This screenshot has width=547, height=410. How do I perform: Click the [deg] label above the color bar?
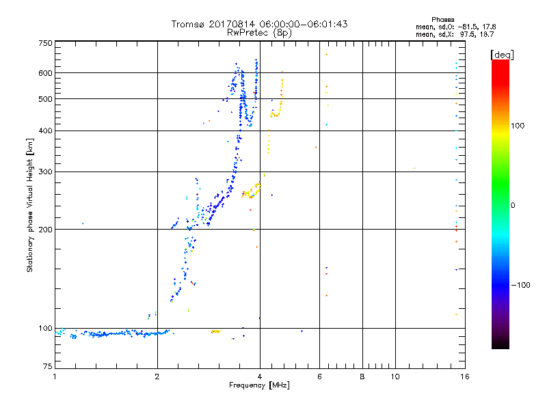tap(502, 55)
